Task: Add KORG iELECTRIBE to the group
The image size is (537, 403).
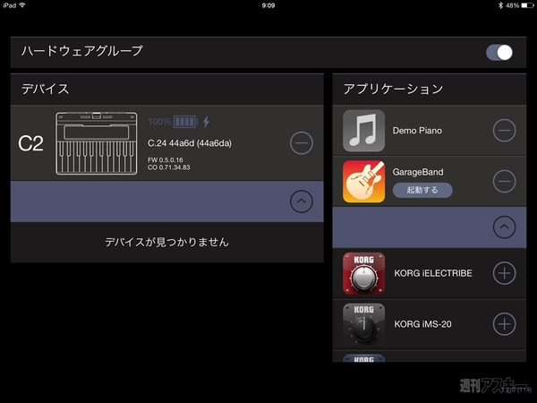Action: tap(504, 273)
